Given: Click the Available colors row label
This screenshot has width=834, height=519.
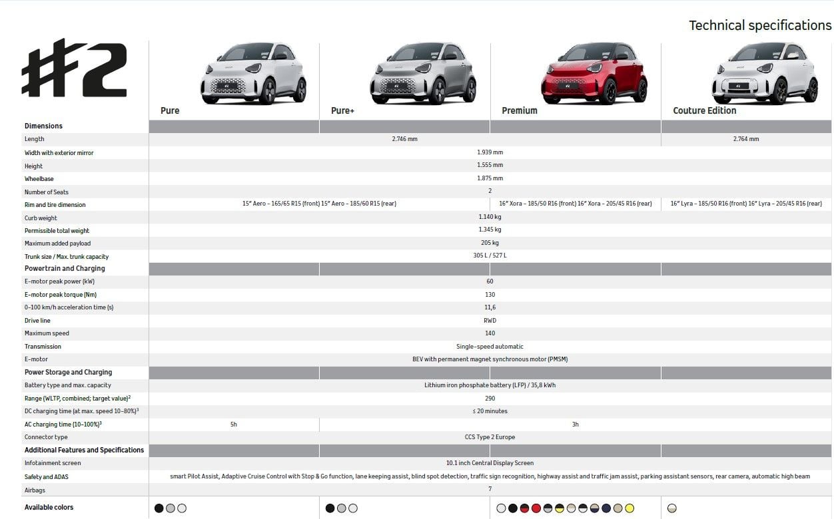Looking at the screenshot, I should pos(49,508).
